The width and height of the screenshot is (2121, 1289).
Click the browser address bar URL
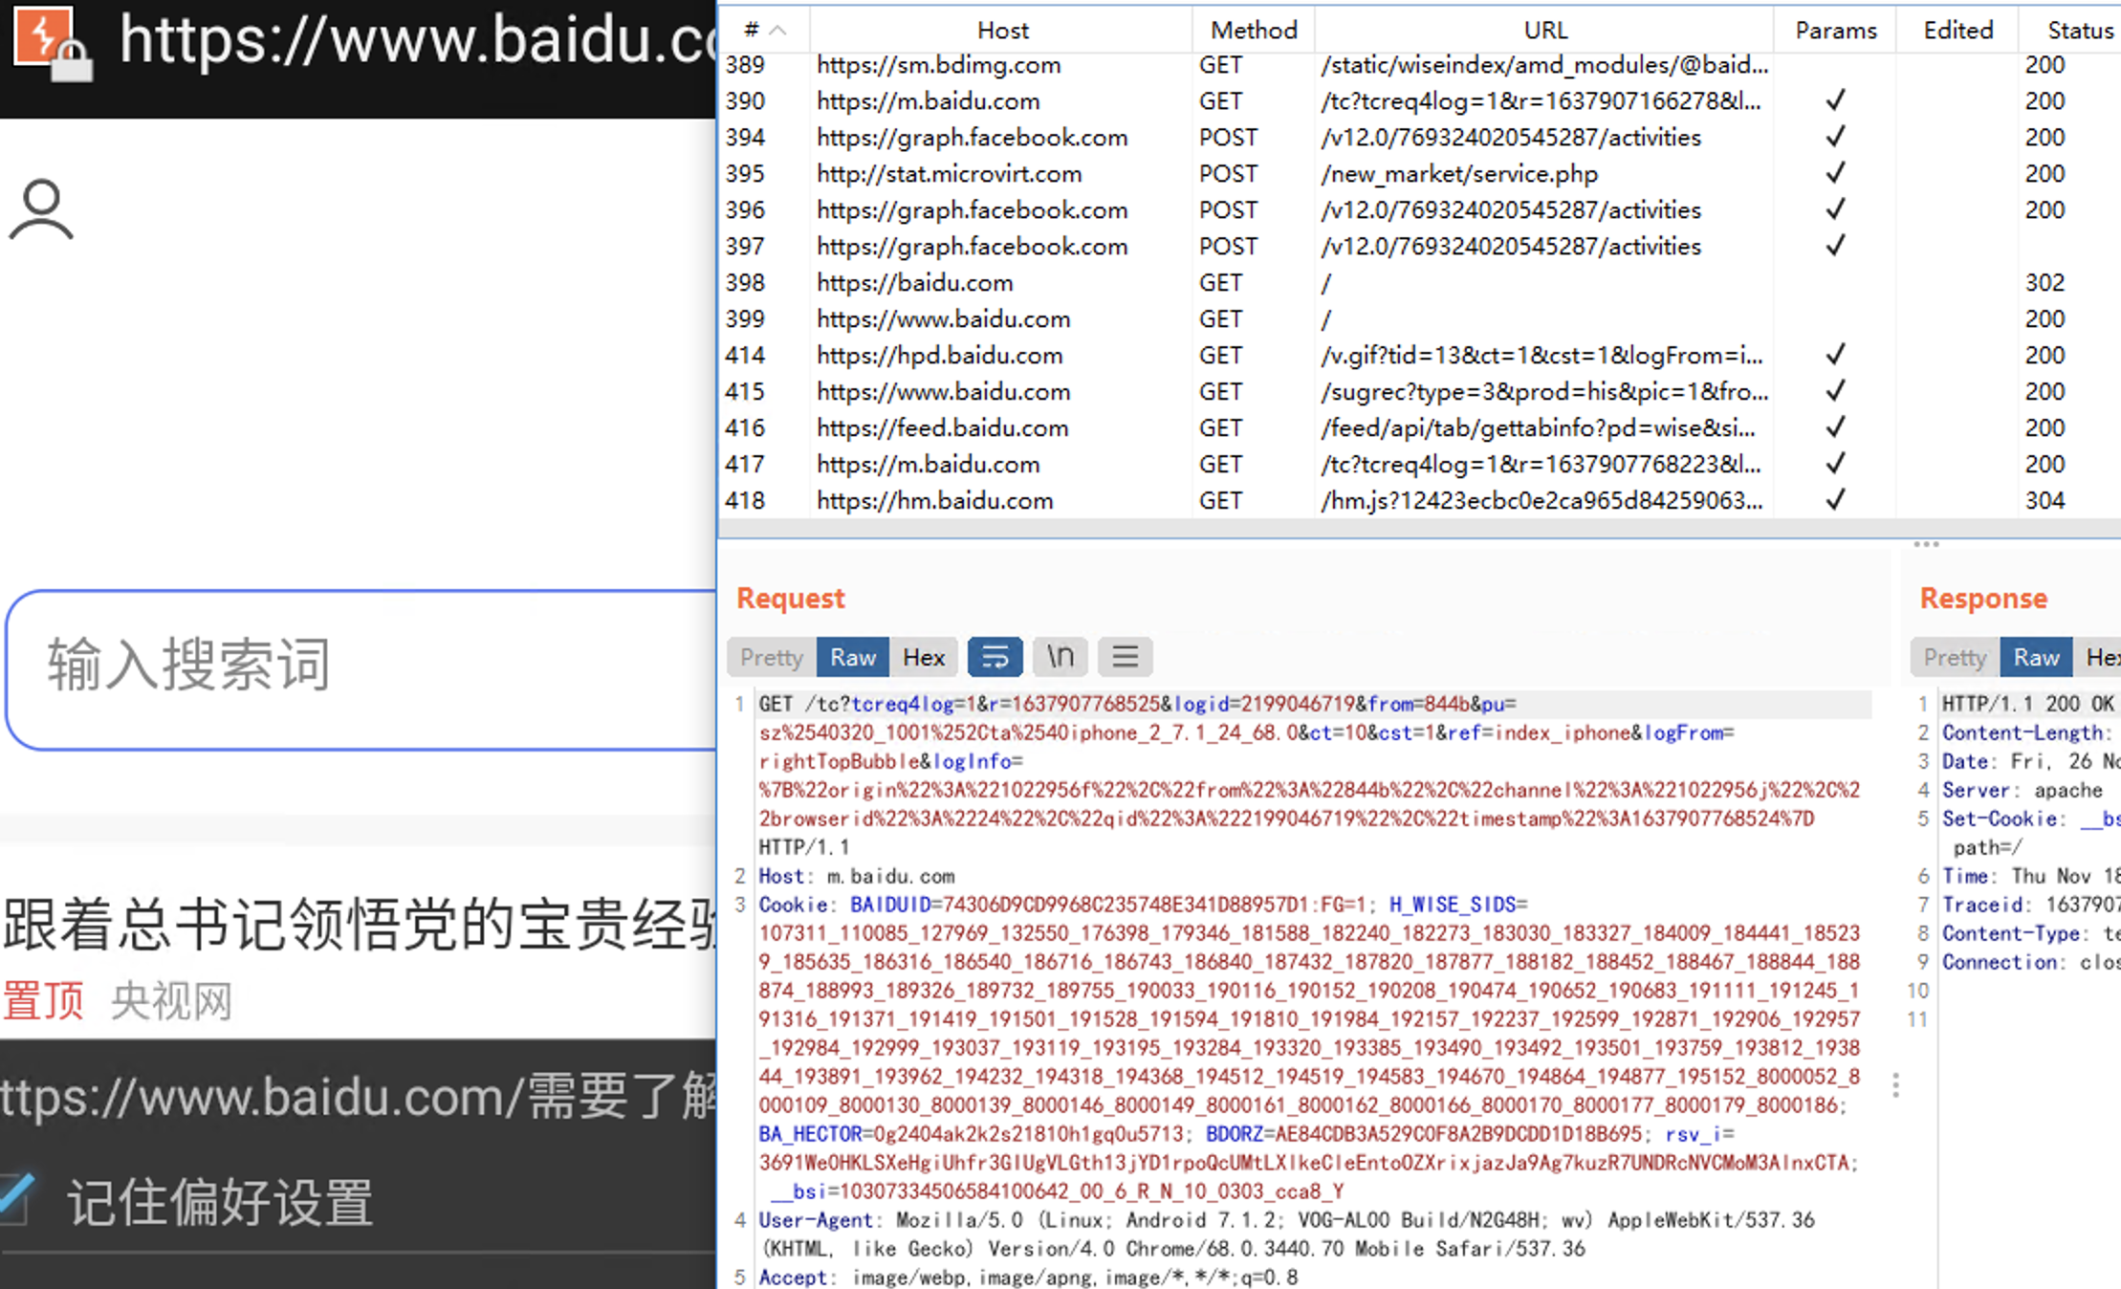tap(419, 40)
